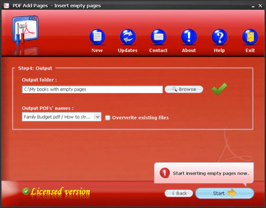Click the "Output PDFs' names :" label

47,108
